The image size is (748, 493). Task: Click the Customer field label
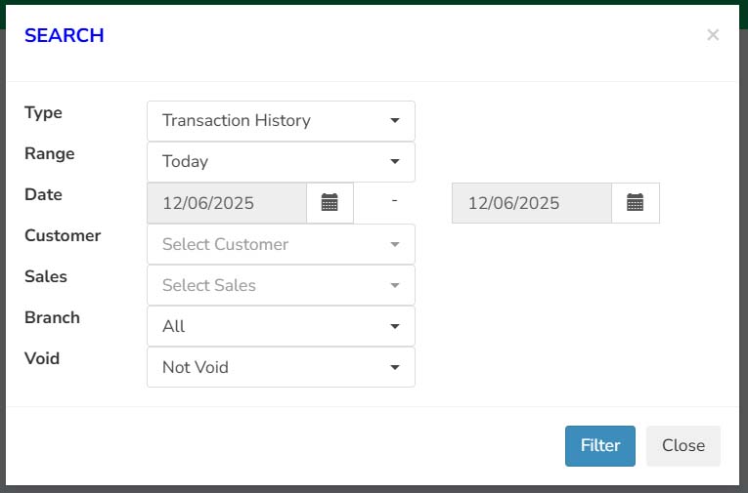tap(63, 235)
